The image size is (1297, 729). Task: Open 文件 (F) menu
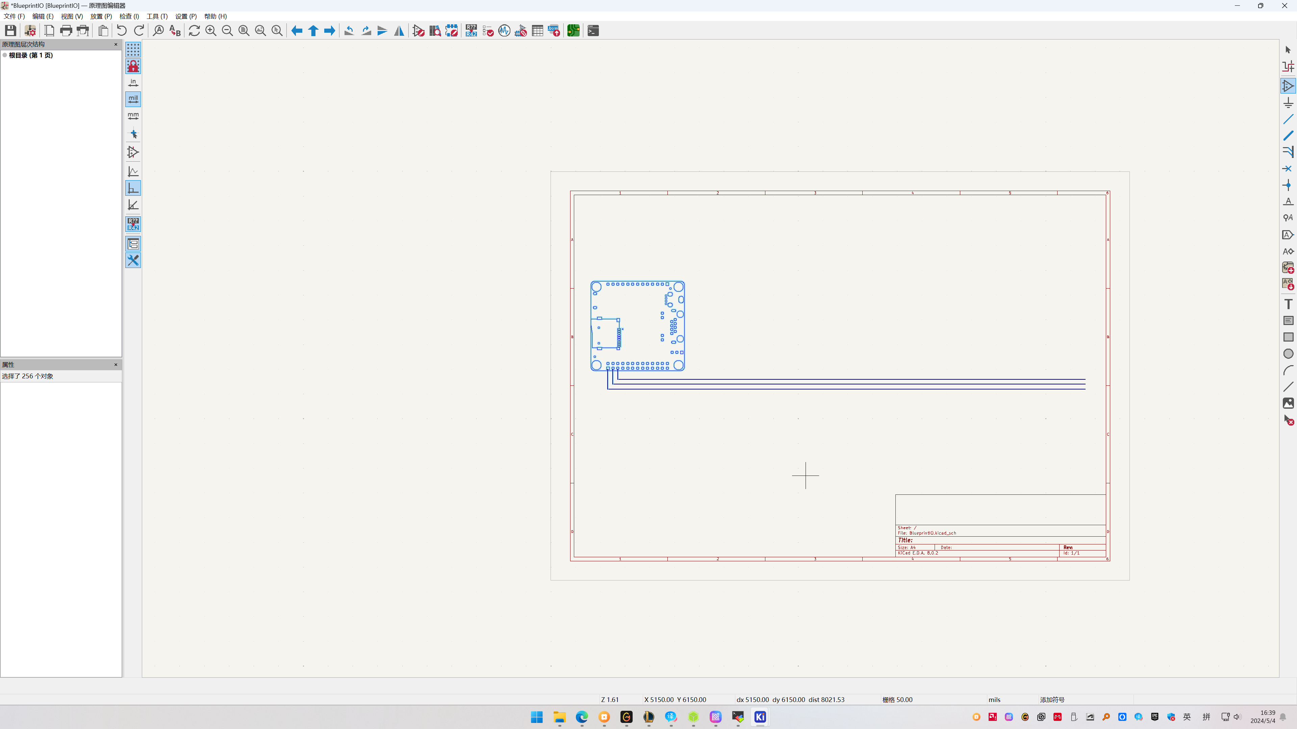14,16
